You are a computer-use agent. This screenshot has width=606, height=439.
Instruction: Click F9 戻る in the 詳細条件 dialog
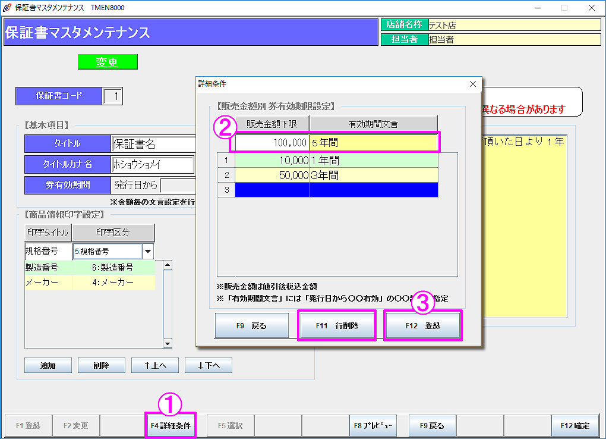click(252, 326)
